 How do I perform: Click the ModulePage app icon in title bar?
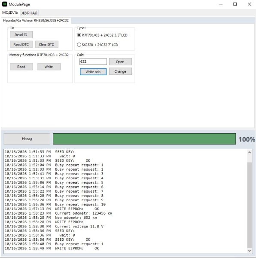pos(5,4)
